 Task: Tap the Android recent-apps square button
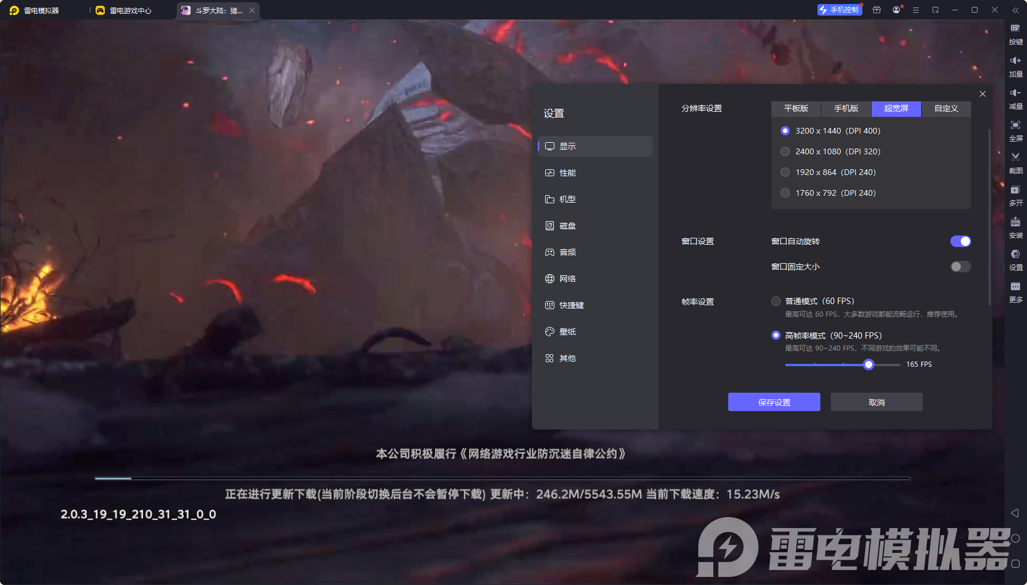tap(1015, 564)
